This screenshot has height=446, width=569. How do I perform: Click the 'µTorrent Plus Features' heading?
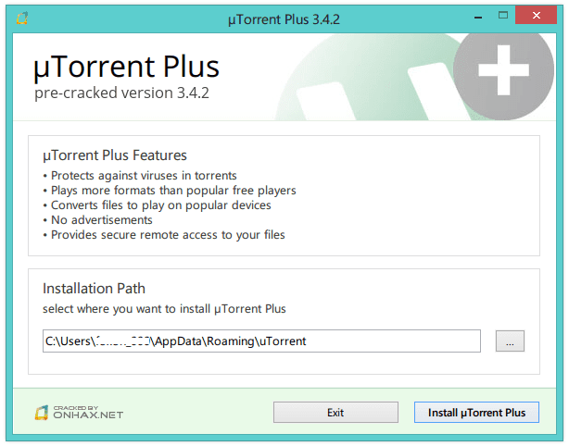[x=115, y=155]
